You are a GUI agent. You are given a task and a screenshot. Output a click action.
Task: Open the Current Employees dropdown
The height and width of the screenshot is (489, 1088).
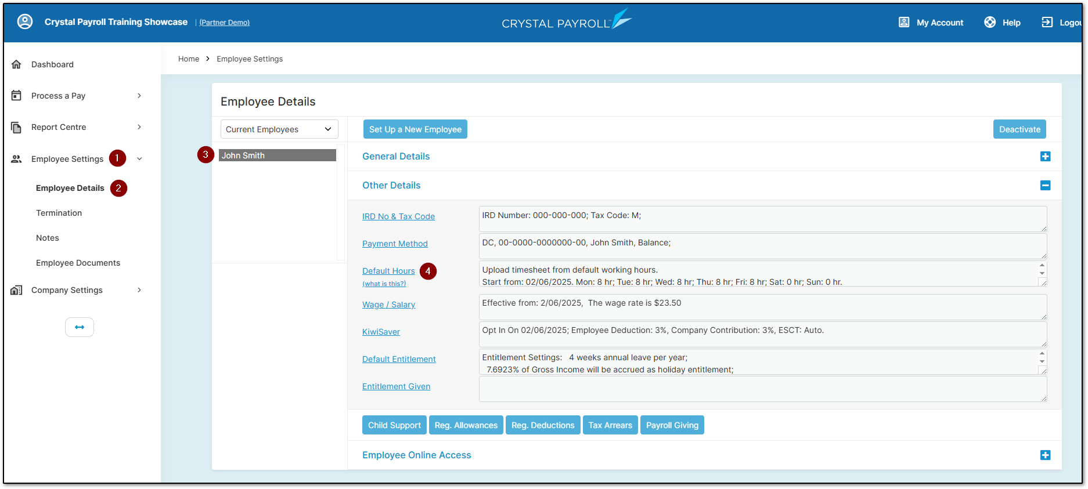[279, 129]
